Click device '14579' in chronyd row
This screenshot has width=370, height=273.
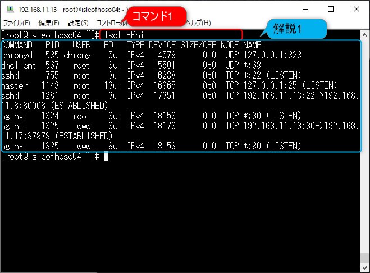click(x=165, y=55)
